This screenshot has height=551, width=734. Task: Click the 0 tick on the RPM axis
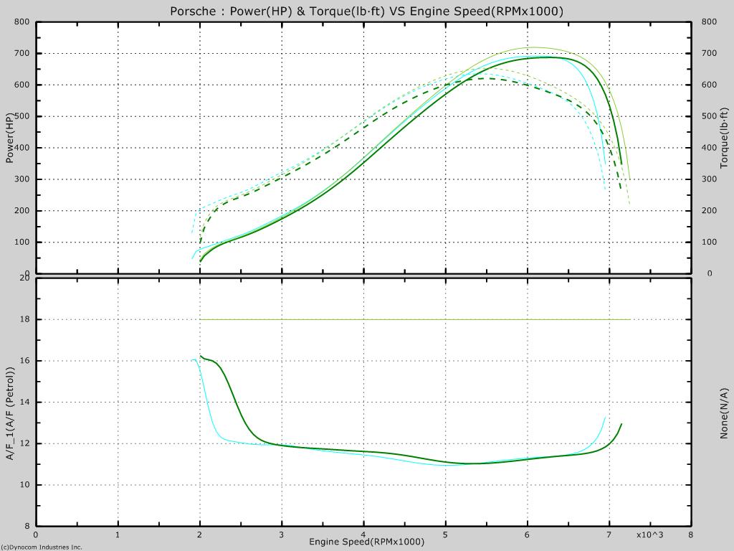click(x=36, y=534)
